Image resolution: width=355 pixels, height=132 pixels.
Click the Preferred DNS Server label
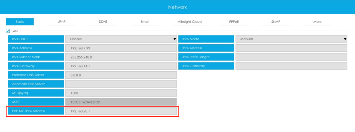(x=36, y=75)
